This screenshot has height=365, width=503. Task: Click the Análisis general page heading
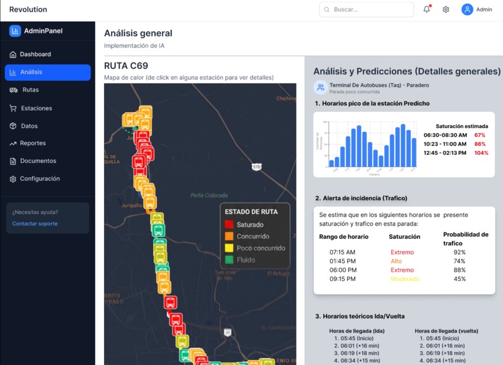point(138,33)
